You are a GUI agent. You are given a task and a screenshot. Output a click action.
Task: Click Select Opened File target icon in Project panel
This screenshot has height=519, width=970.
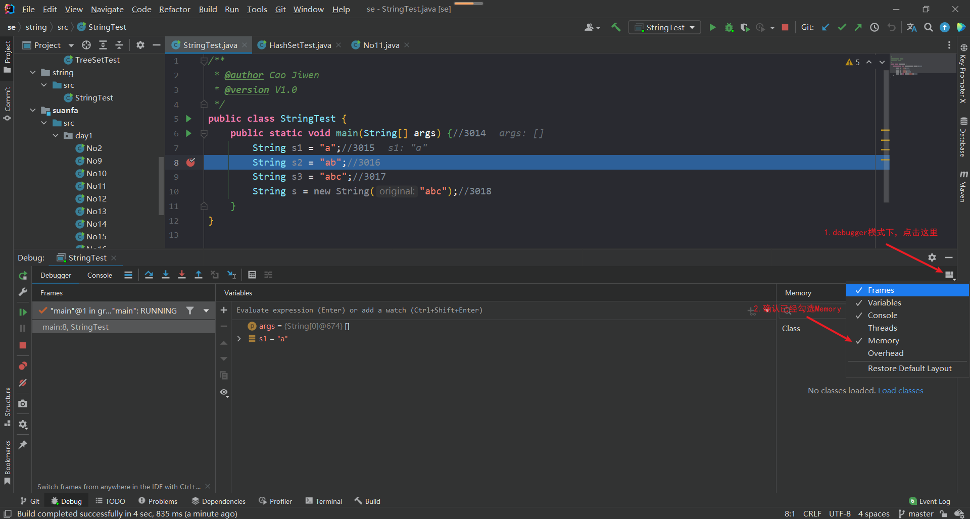point(86,45)
